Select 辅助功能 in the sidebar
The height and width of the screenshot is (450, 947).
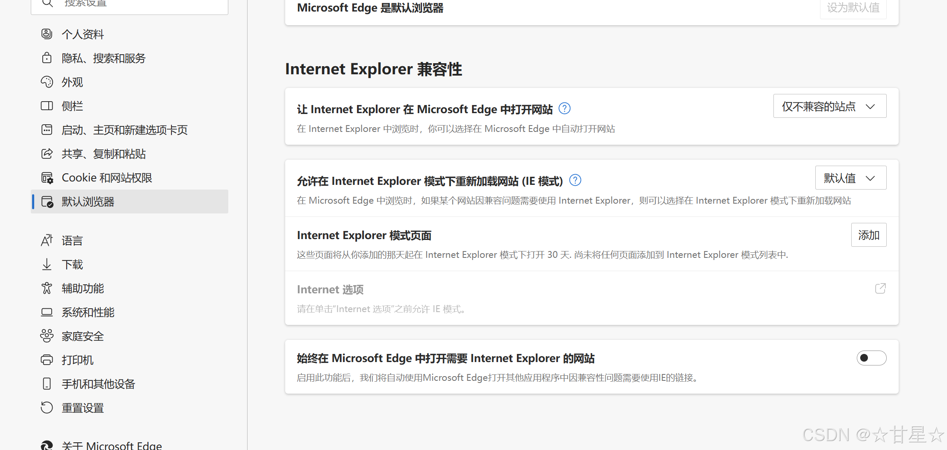click(130, 288)
